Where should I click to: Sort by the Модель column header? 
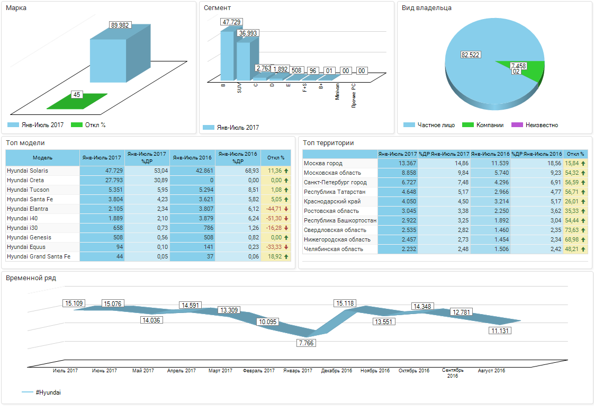coord(42,158)
